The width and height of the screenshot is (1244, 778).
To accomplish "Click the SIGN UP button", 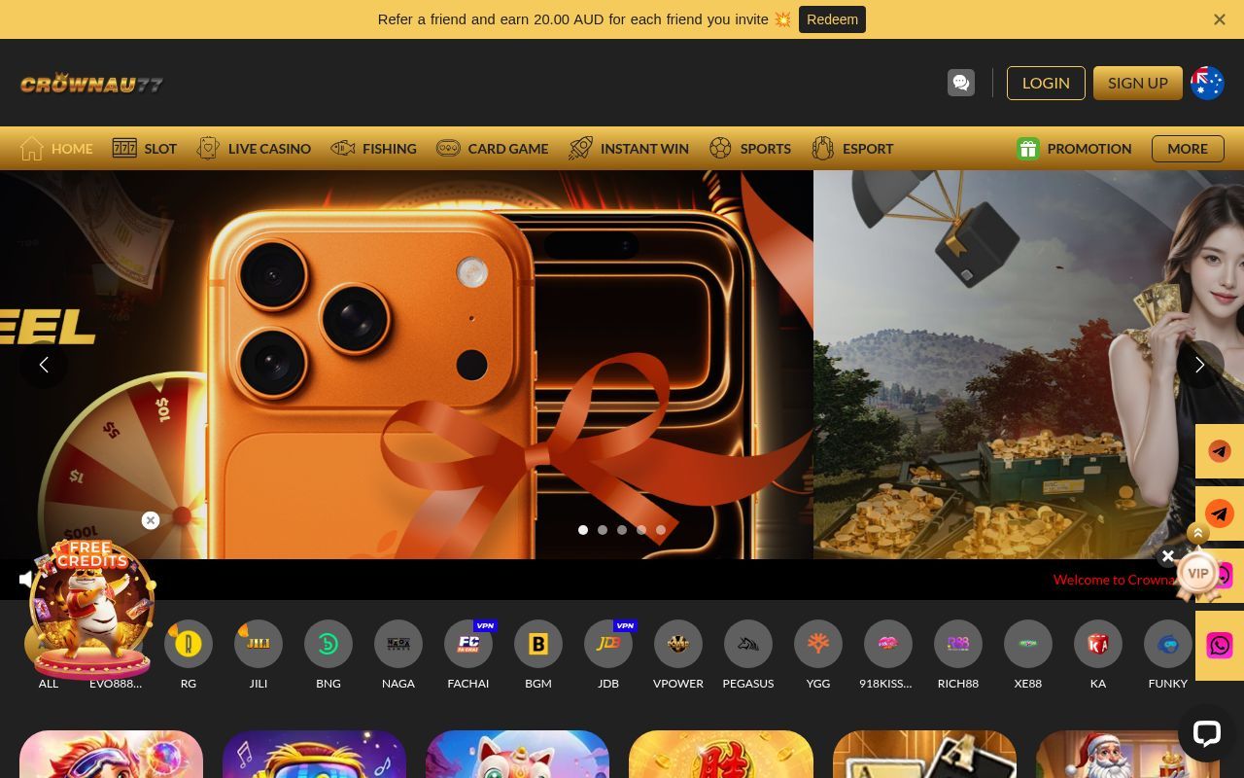I will tap(1138, 83).
